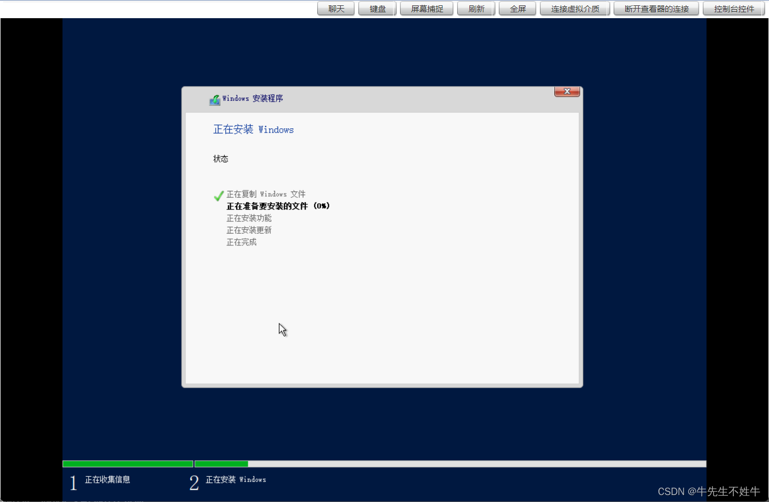Click 正在准备要安装的文件 (0%) step
The height and width of the screenshot is (502, 769).
(278, 206)
